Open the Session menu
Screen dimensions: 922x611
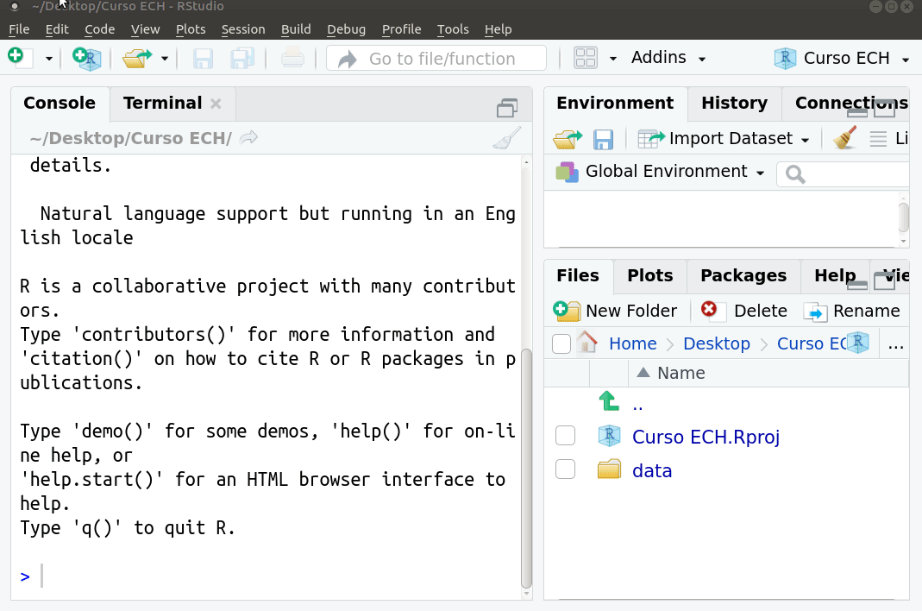click(243, 28)
